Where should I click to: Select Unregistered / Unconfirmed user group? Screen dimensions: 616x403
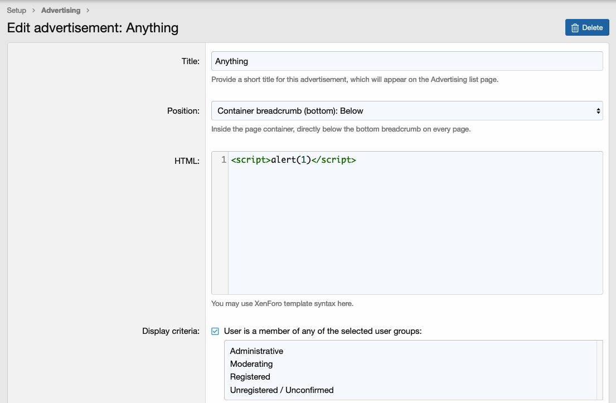point(282,390)
